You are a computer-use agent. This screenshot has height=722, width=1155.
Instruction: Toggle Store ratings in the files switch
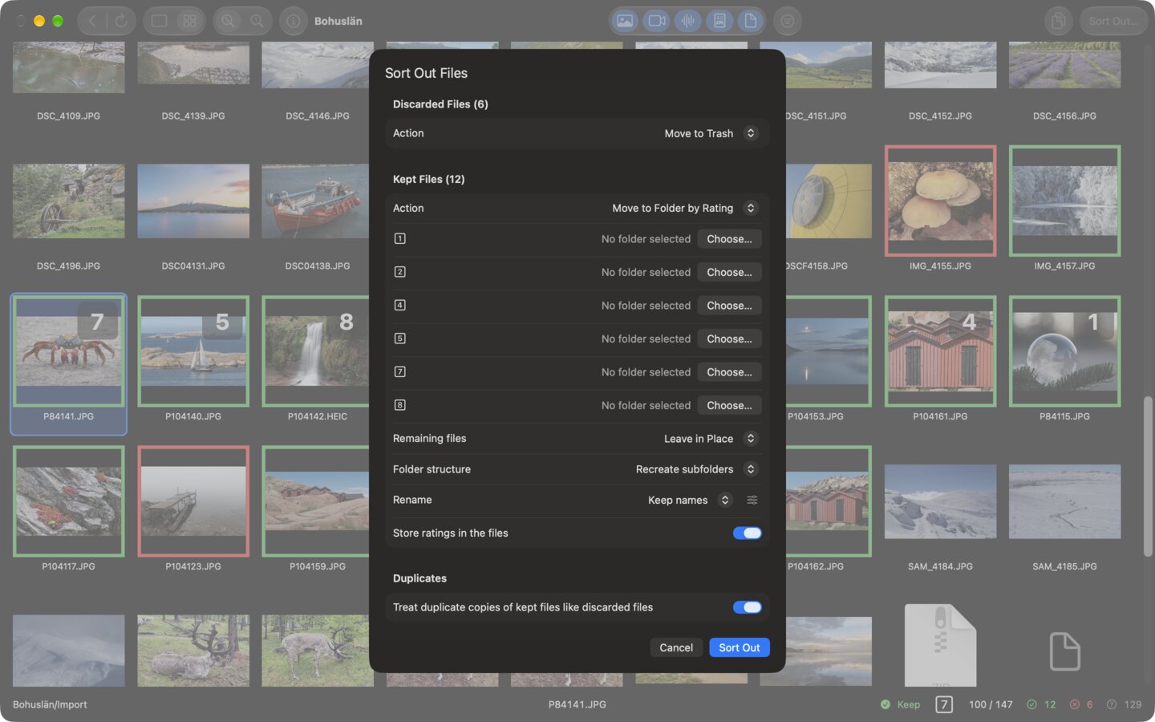tap(748, 533)
